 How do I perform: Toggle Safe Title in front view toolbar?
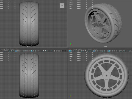[x=27, y=51]
